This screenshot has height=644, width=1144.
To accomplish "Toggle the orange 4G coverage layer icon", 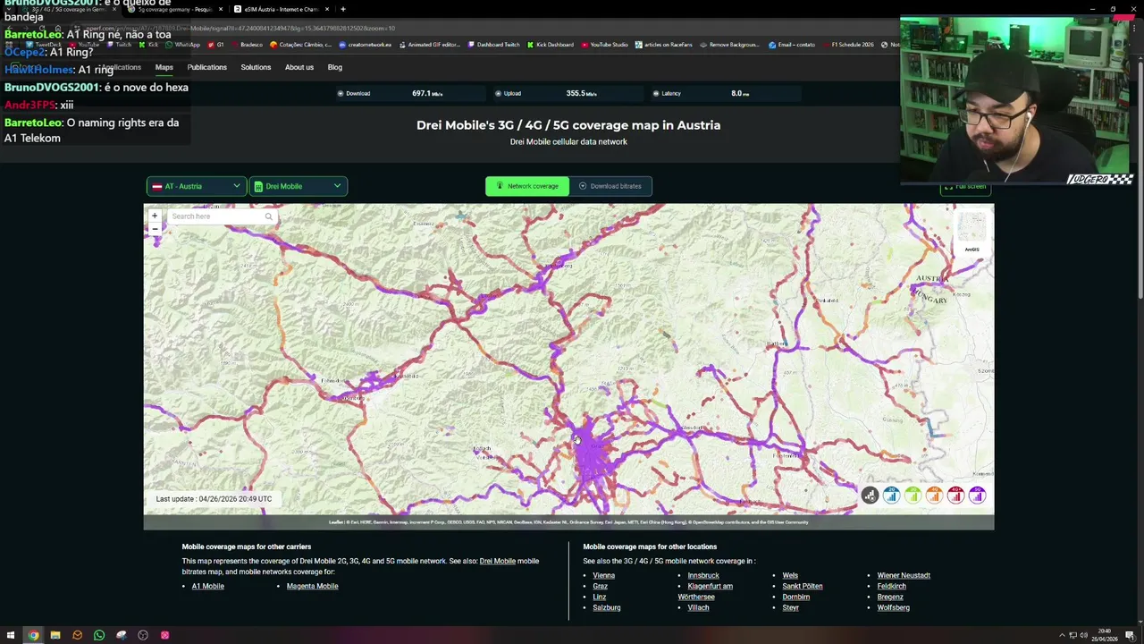I will coord(934,496).
